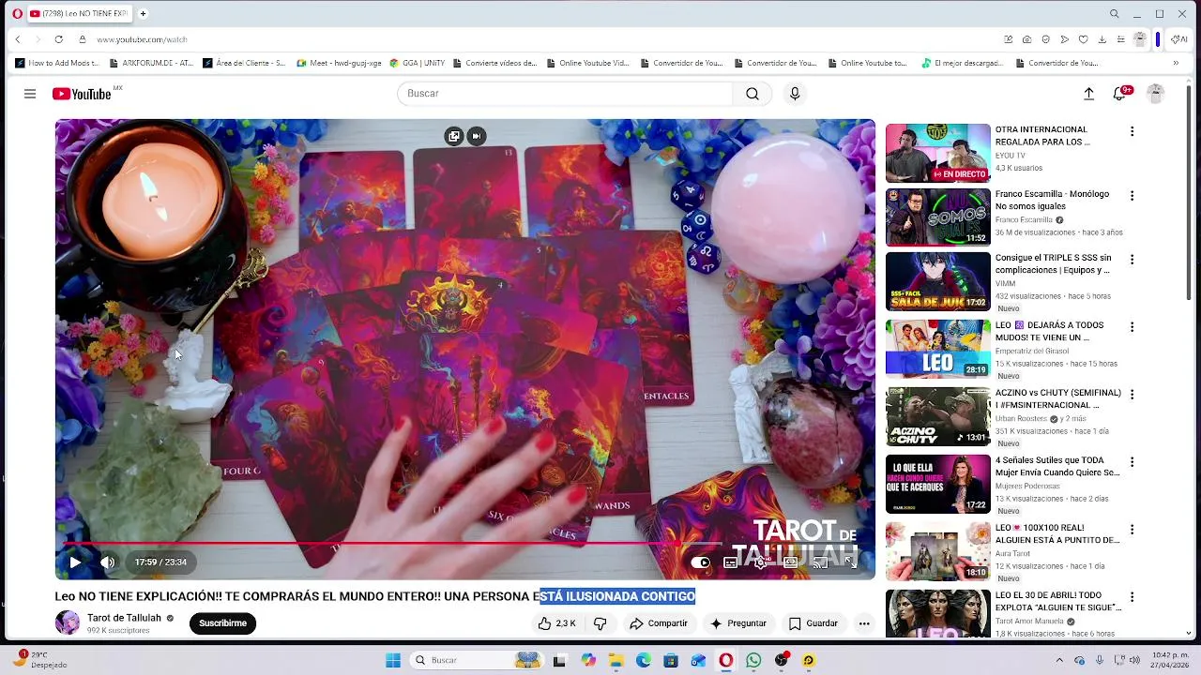Viewport: 1201px width, 675px height.
Task: Take Opera snapshot with camera icon
Action: [1026, 39]
